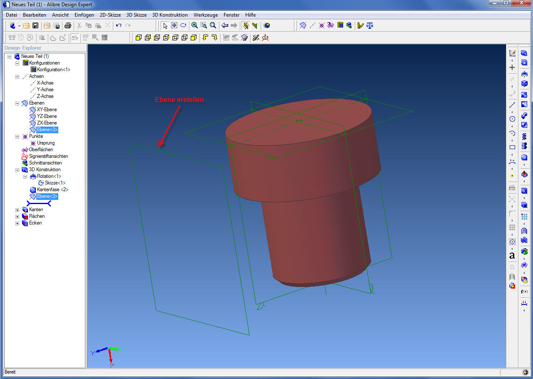
Task: Open the Datei menu
Action: click(x=11, y=15)
